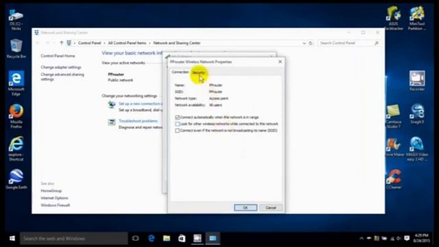Open Action Center notifications icon
The height and width of the screenshot is (247, 439).
pos(407,238)
